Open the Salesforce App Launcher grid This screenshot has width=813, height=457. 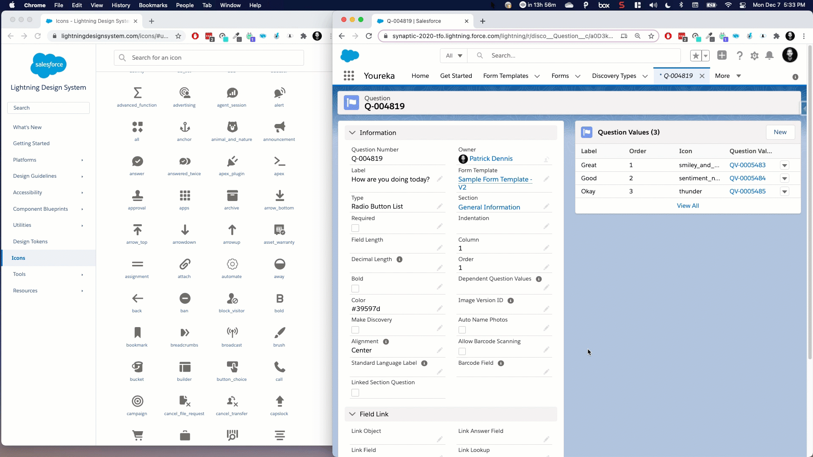[349, 76]
